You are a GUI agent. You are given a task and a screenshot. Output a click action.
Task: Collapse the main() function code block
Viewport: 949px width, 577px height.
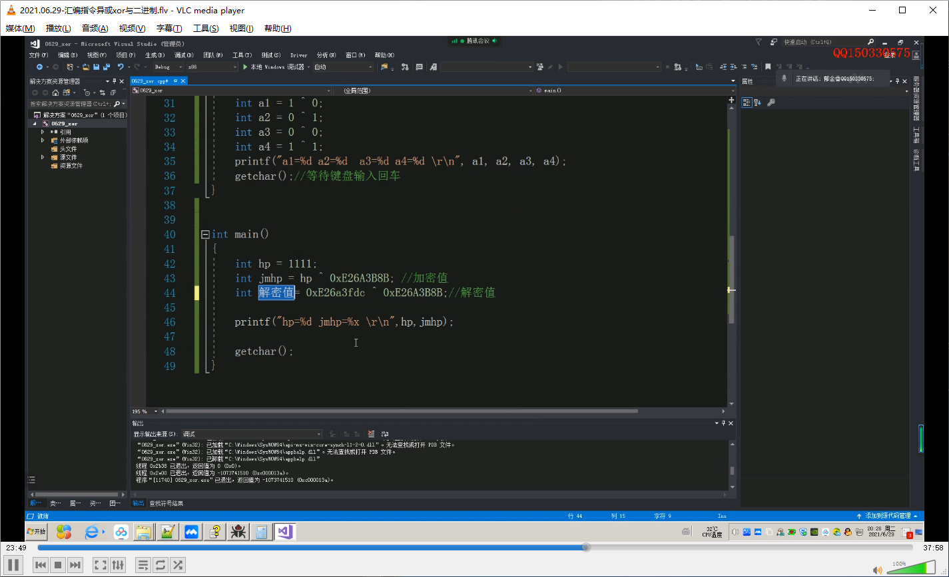(205, 234)
